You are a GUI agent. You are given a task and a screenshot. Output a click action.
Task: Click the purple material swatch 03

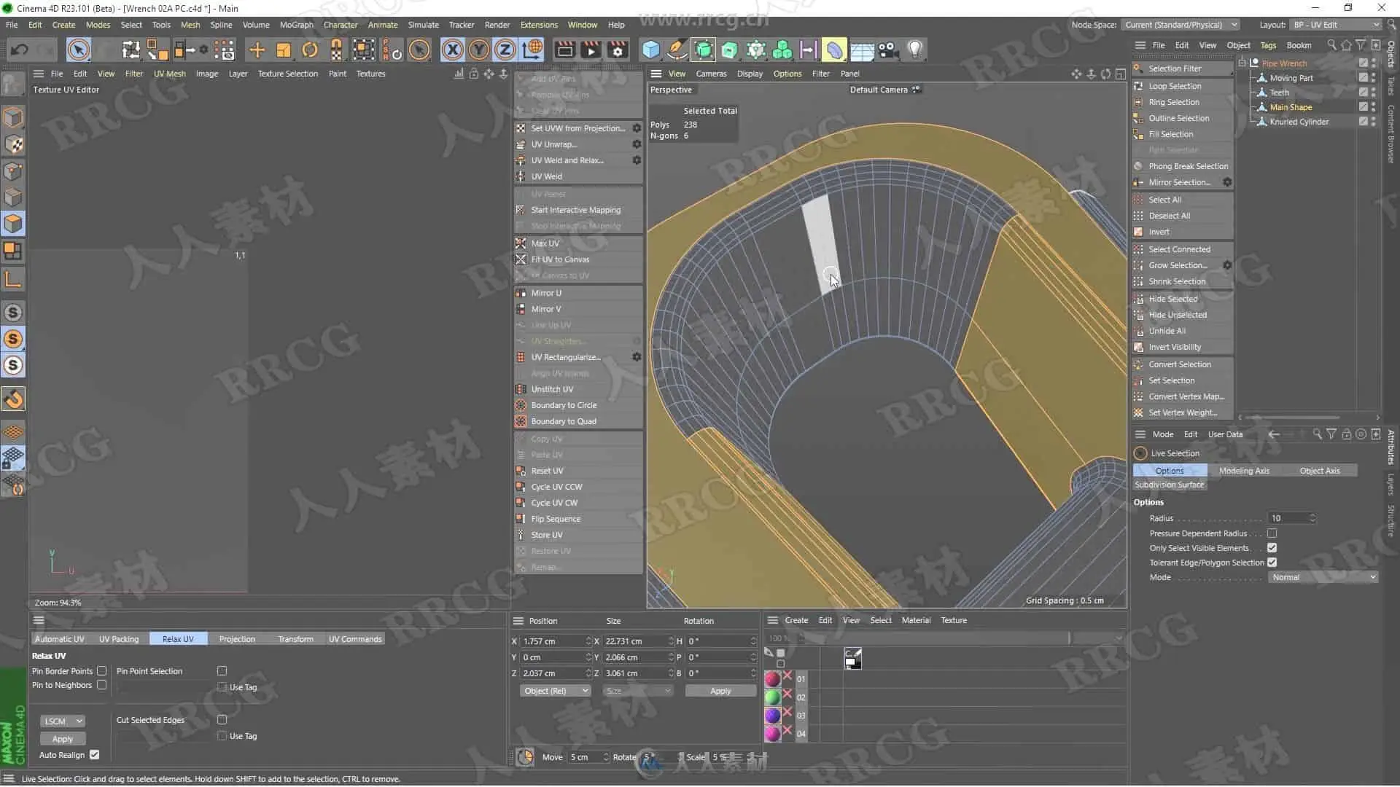coord(772,716)
